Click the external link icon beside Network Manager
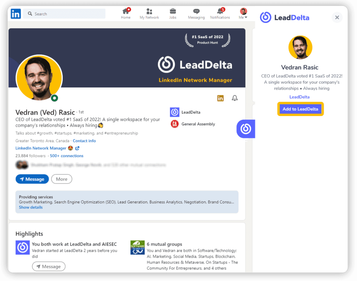The image size is (357, 281). tap(77, 148)
